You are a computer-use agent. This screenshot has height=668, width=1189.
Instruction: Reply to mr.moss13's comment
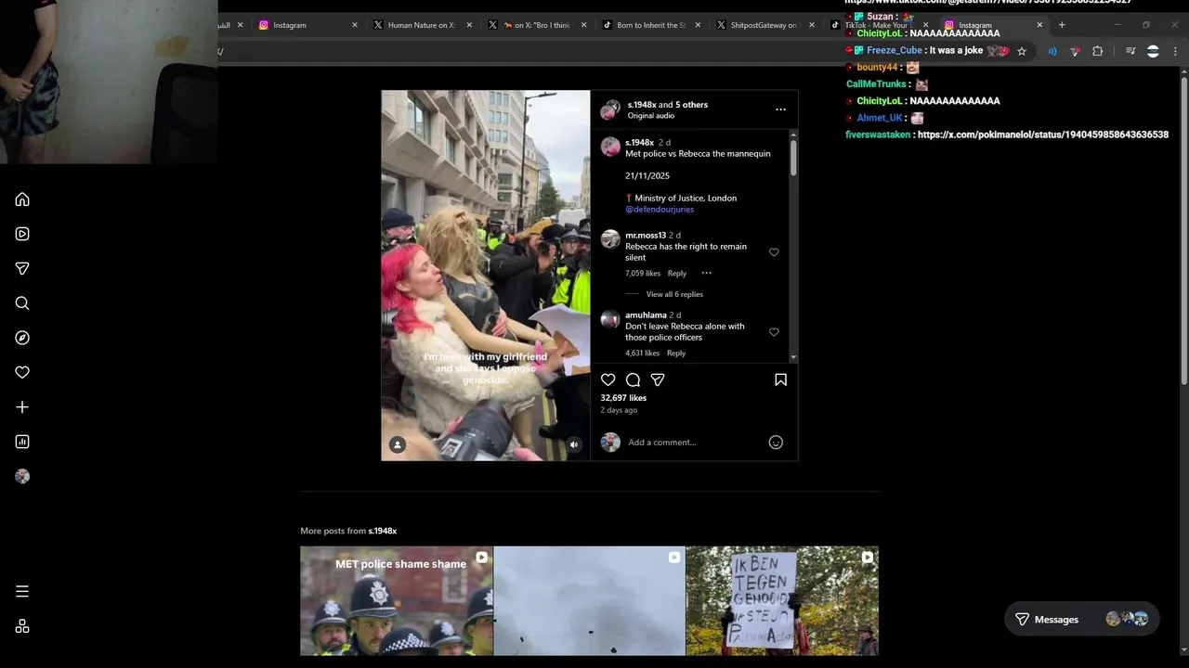[x=677, y=274]
